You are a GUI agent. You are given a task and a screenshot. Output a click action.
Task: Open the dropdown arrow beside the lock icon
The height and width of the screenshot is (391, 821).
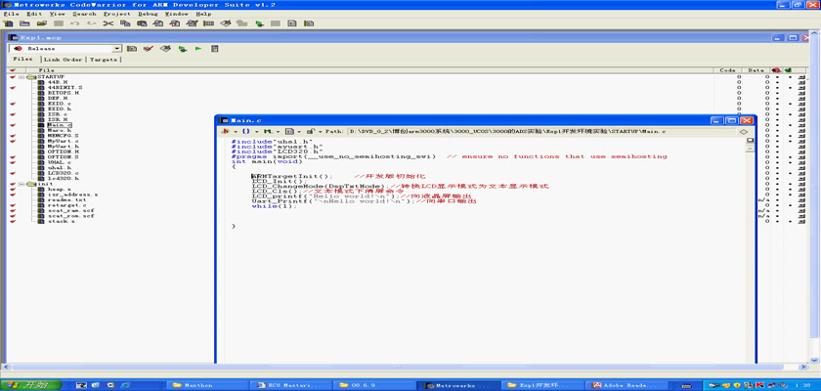coord(320,131)
